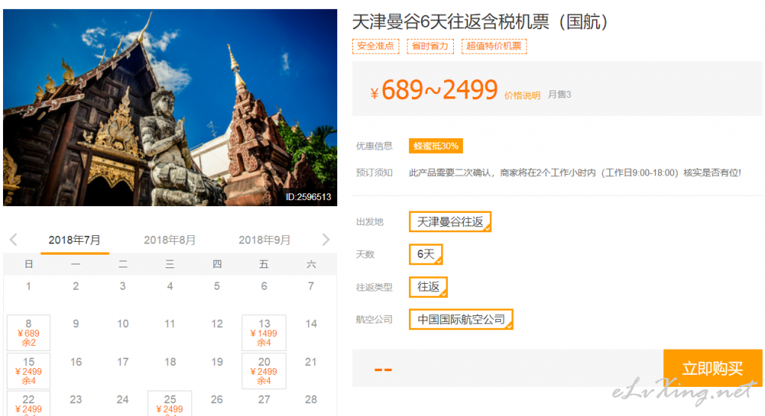Screen dimensions: 765x416
Task: Click the 蜂蜜抵30% discount badge
Action: (x=436, y=146)
